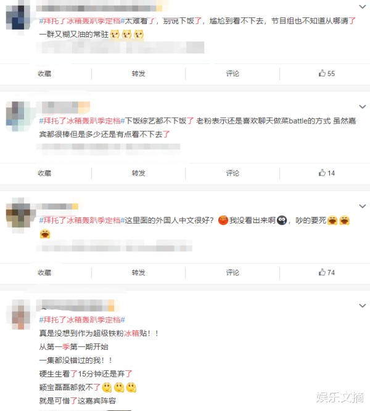This screenshot has width=370, height=411.
Task: Click 收藏 under the 74-likes post
Action: click(x=44, y=272)
